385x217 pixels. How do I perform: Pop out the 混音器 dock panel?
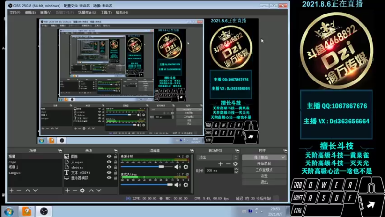click(x=192, y=150)
